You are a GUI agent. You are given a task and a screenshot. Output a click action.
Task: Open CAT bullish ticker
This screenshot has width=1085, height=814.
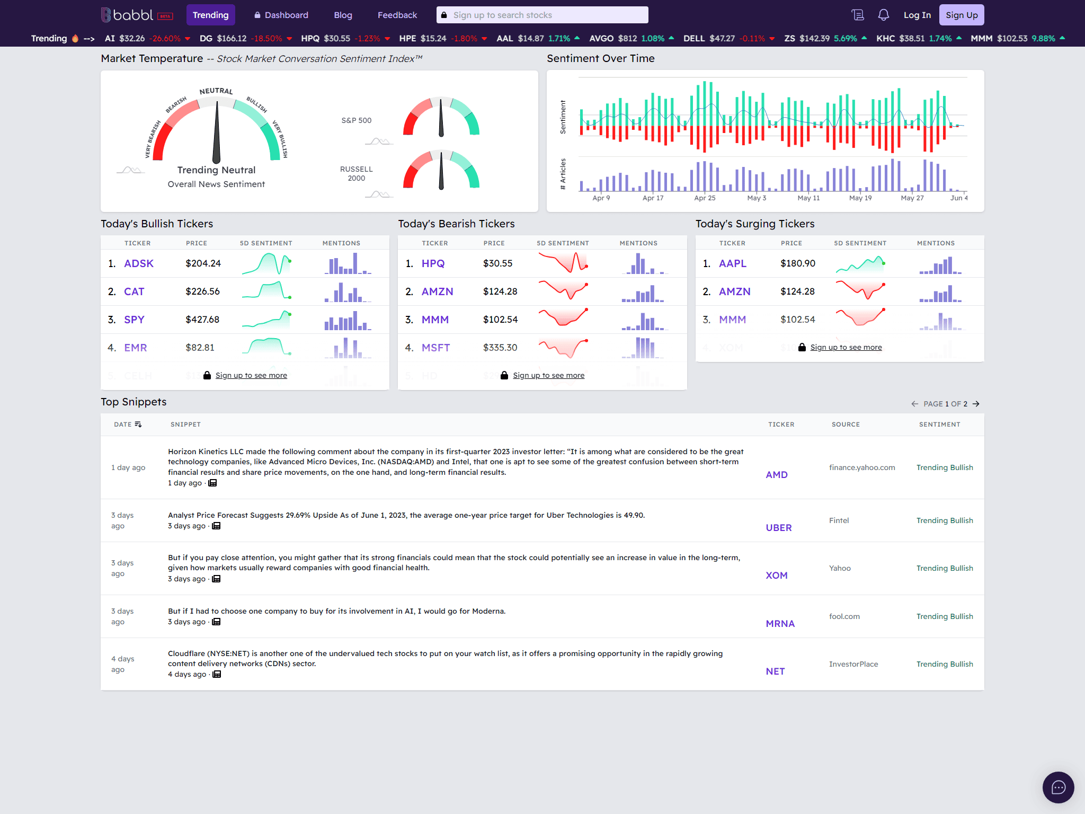(134, 291)
